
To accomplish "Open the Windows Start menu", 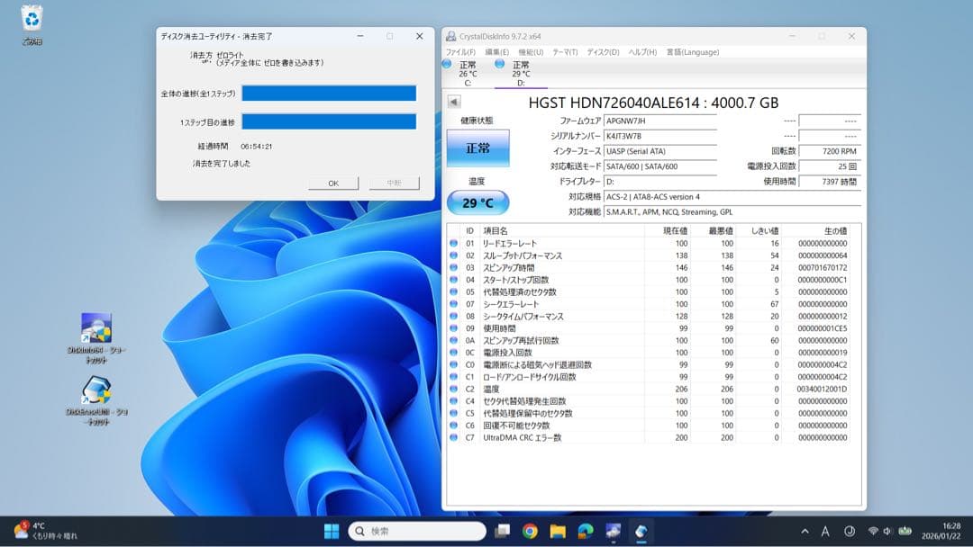I will coord(332,531).
